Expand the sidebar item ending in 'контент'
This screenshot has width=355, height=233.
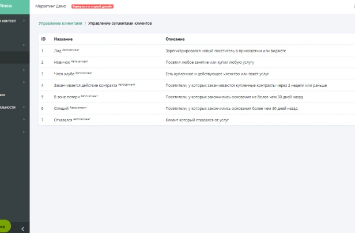point(12,21)
